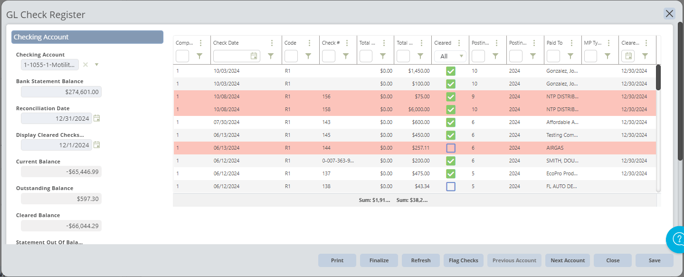Click the Flag Checks button
The height and width of the screenshot is (277, 684).
tap(463, 260)
